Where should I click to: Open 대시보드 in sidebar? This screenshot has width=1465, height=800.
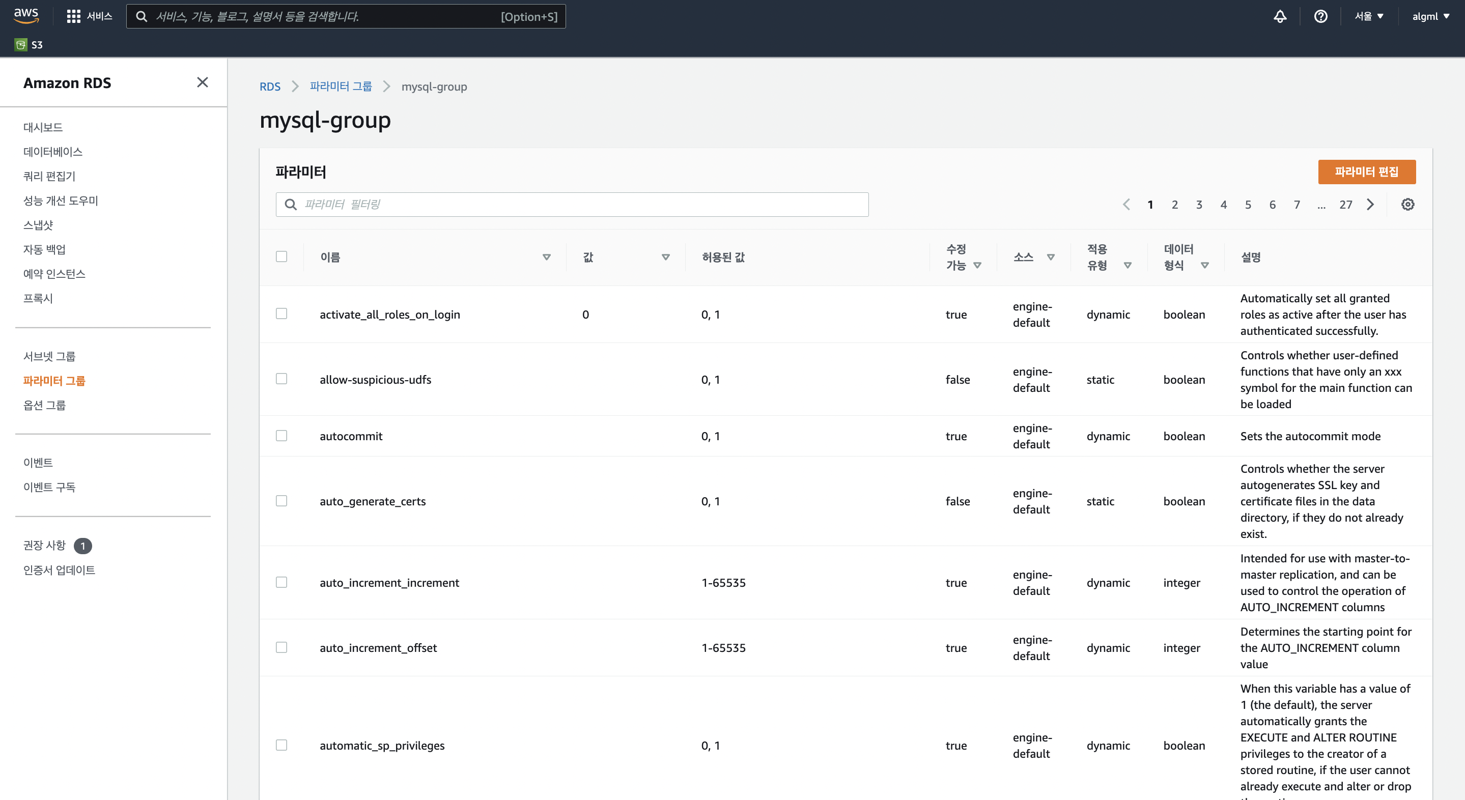click(x=43, y=127)
